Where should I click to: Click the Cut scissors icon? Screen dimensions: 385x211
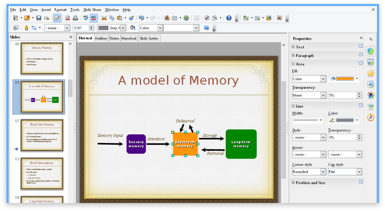point(104,18)
